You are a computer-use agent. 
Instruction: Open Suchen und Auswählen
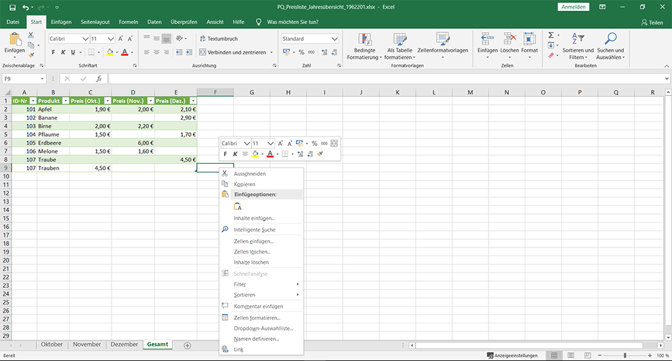[x=610, y=46]
